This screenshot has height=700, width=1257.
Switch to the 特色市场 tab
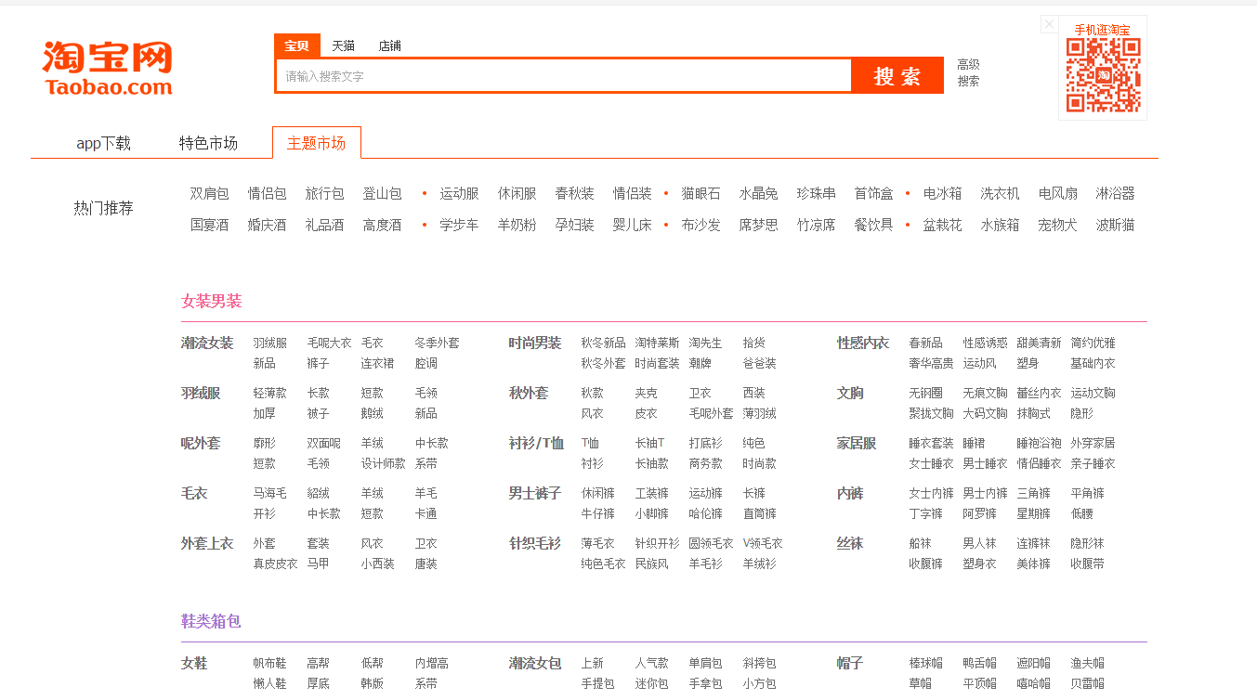point(208,143)
